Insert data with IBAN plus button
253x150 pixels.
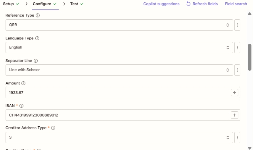coord(234,115)
